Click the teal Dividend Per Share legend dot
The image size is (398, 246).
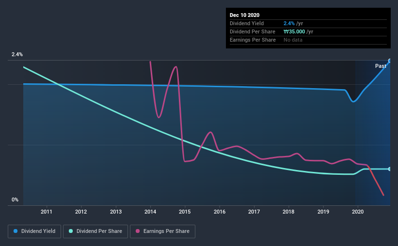click(x=71, y=231)
